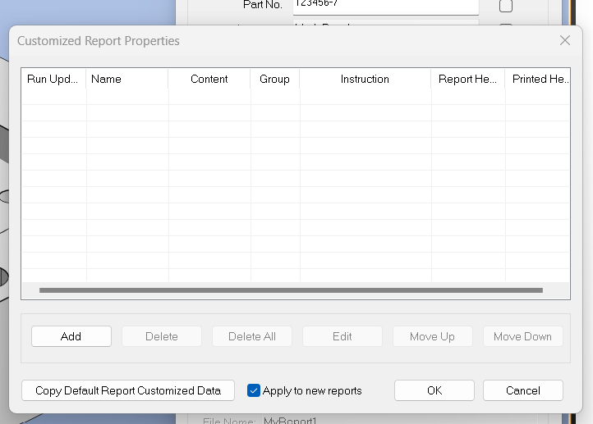Click the Add button
Screen dimensions: 593x424
71,336
